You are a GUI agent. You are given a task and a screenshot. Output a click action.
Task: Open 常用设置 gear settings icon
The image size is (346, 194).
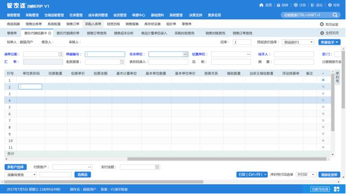(x=322, y=24)
